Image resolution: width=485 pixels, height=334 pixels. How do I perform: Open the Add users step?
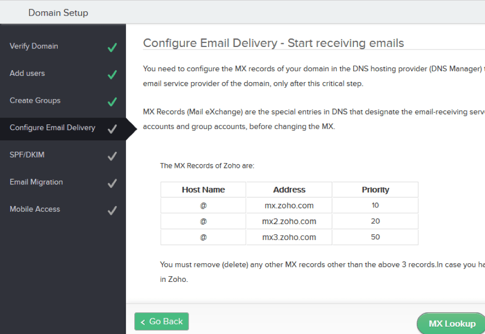(x=27, y=73)
